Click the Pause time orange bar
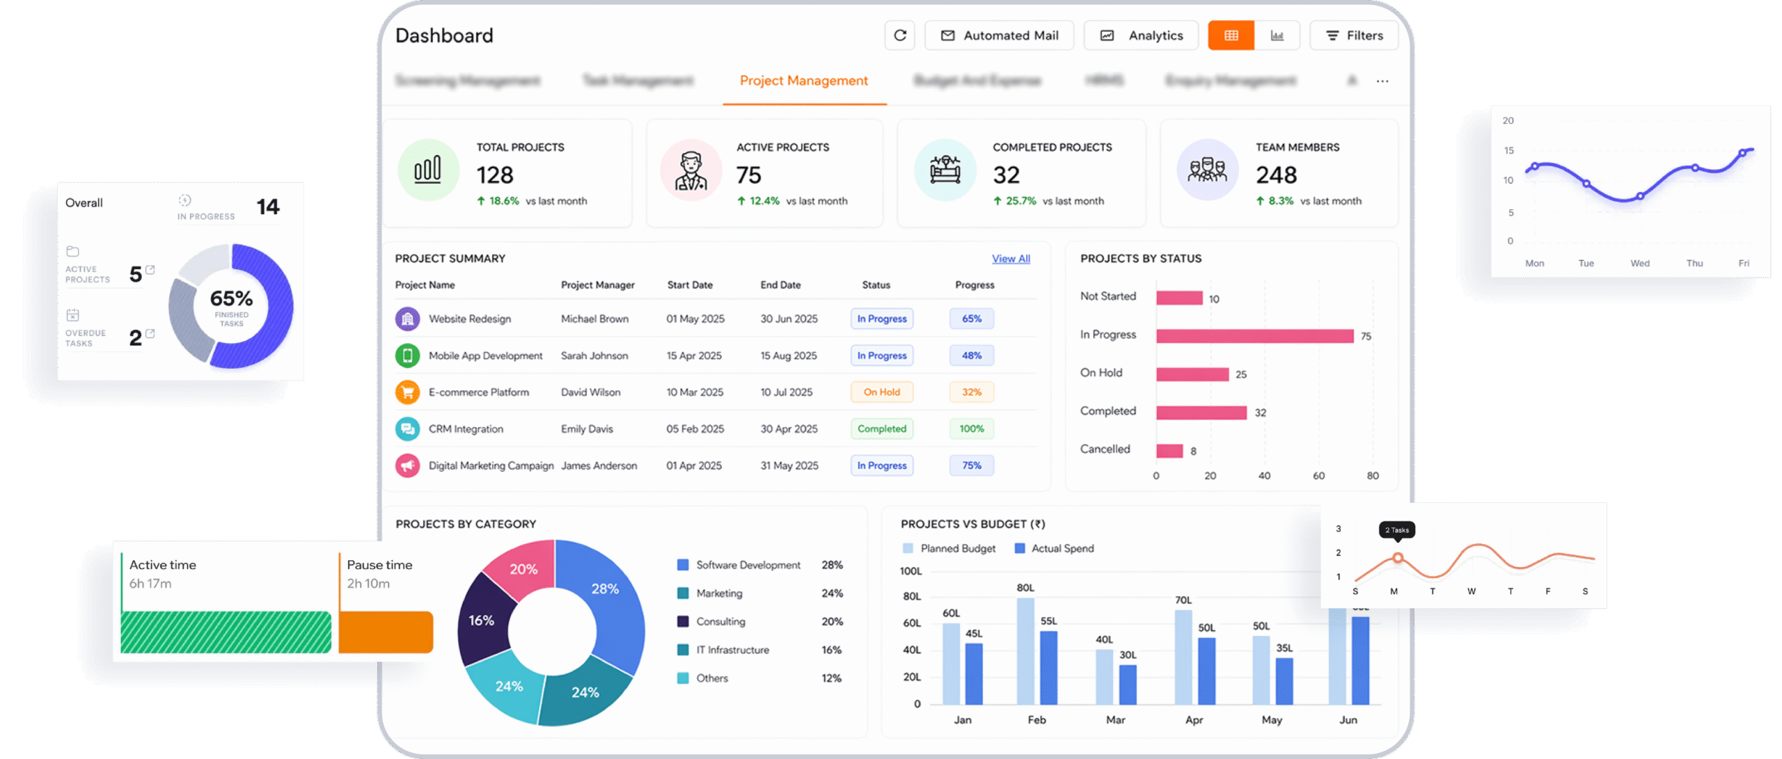Viewport: 1782px width, 759px height. (386, 632)
